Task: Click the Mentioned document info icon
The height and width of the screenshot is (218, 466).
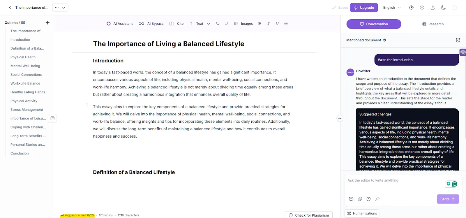Action: point(384,40)
